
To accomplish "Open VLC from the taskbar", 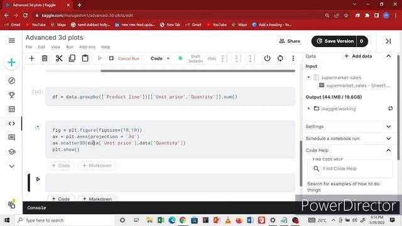I will (227, 220).
